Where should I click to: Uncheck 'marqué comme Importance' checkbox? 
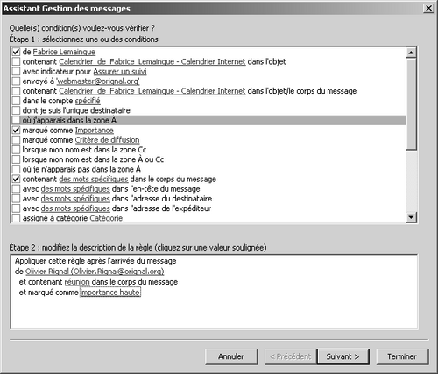pos(16,131)
